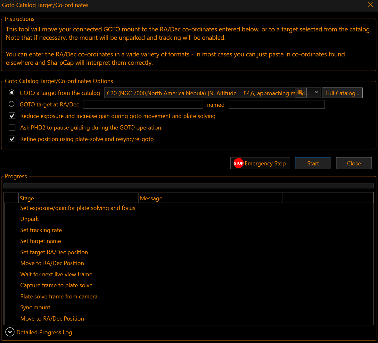Enable Ask PHD2 to pause guiding
The height and width of the screenshot is (343, 378).
12,127
